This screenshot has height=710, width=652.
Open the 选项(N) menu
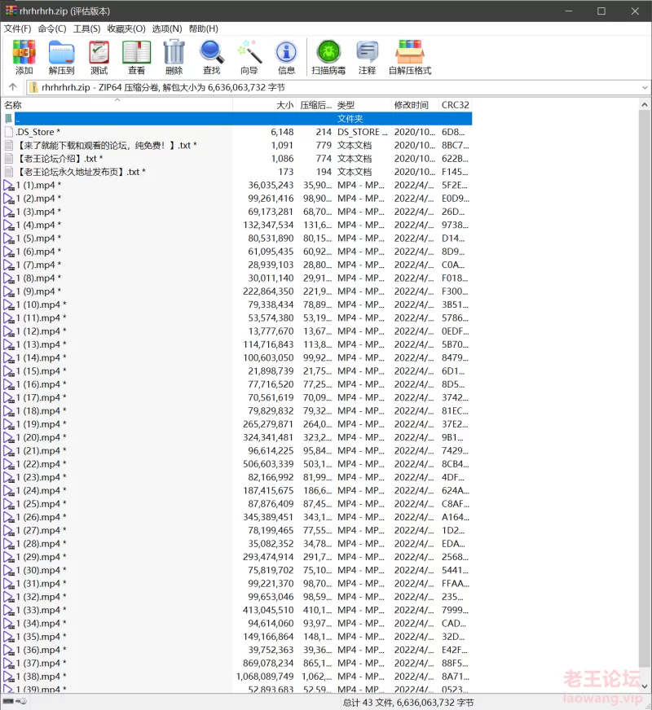click(167, 28)
